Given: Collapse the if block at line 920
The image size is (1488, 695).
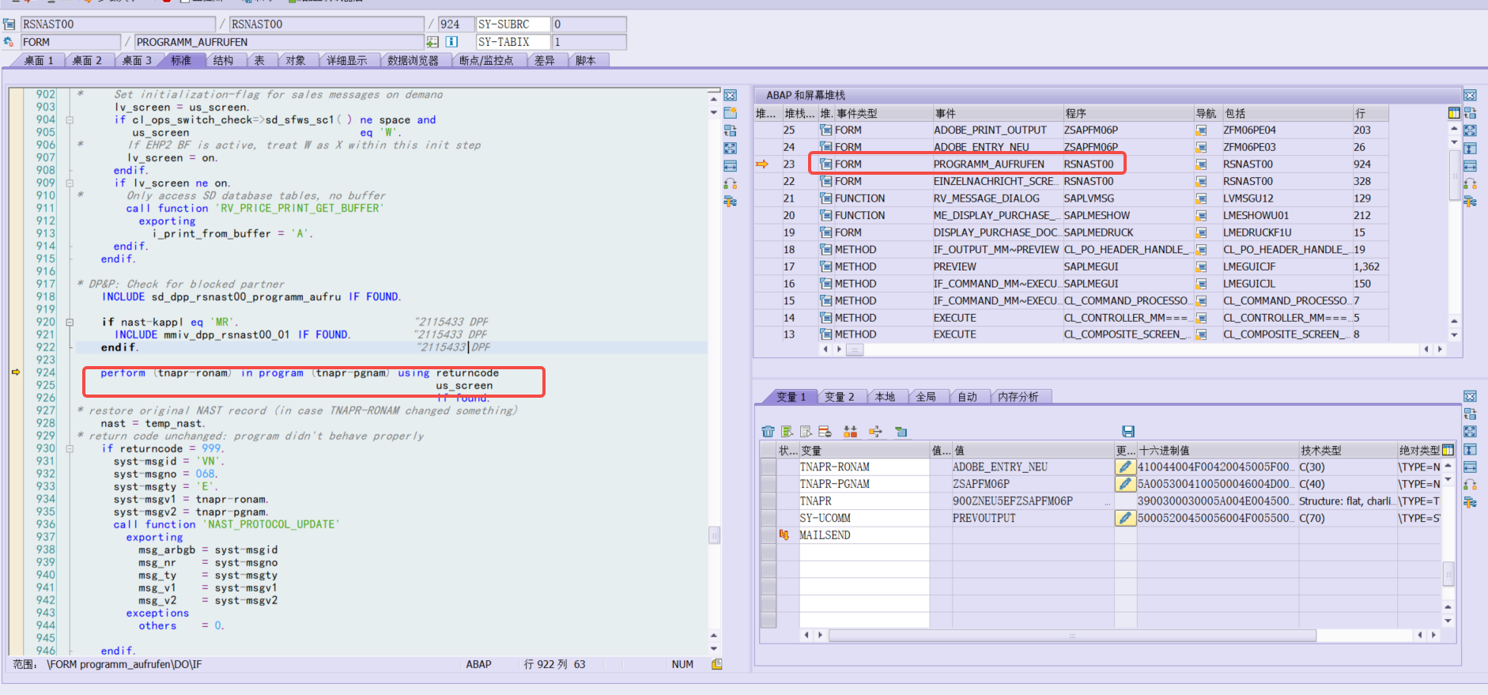Looking at the screenshot, I should coord(70,323).
